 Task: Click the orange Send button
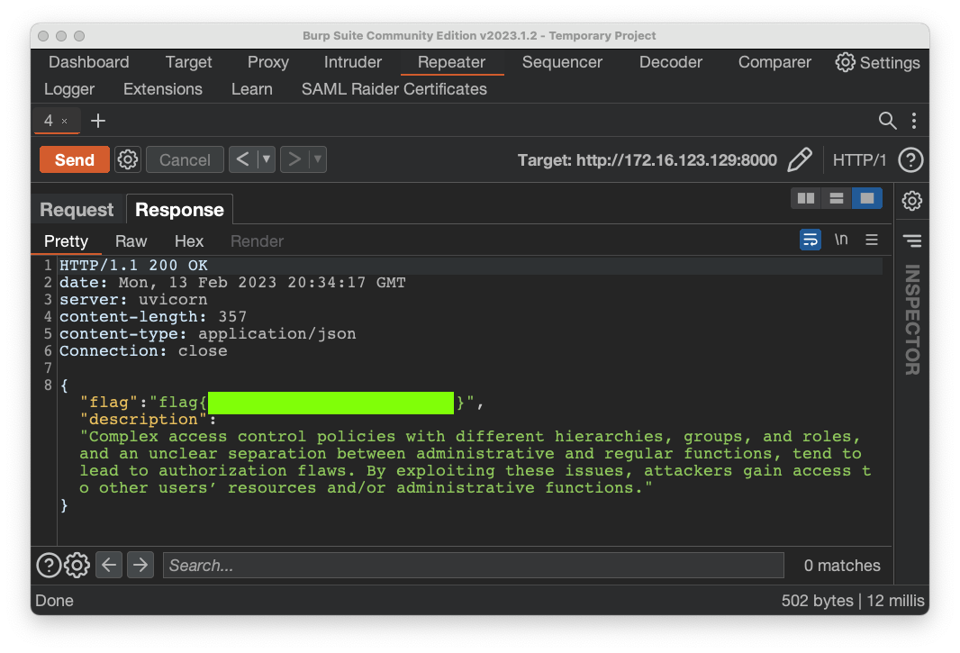[75, 159]
